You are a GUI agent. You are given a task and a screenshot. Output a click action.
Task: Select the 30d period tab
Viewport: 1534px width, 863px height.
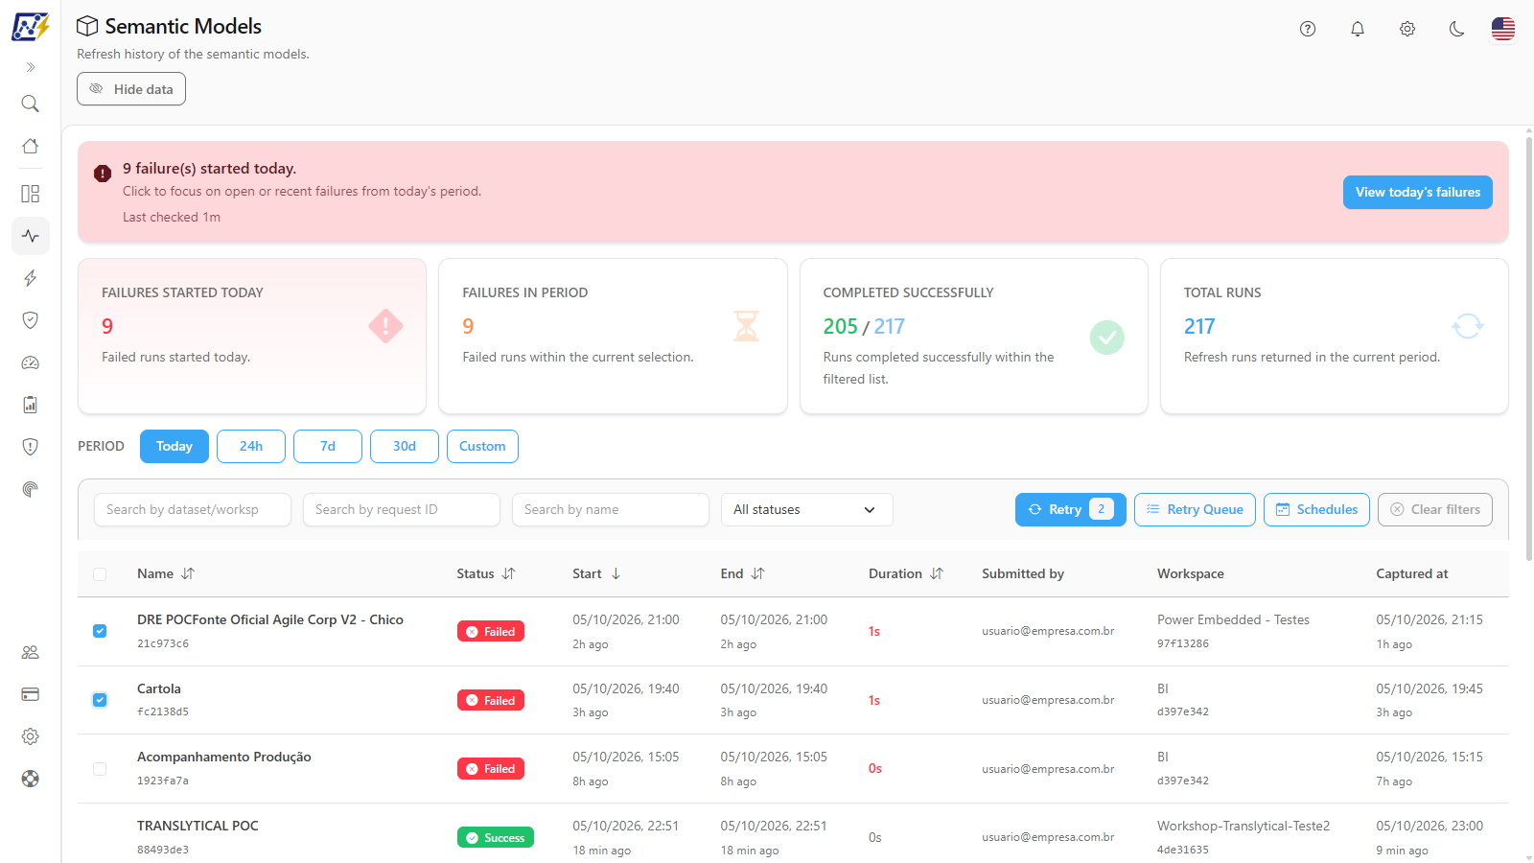(x=405, y=446)
